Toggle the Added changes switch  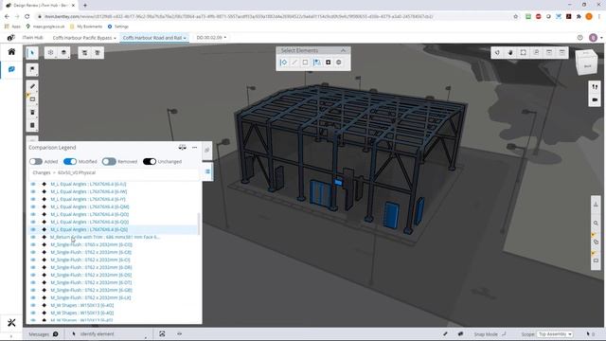[36, 162]
